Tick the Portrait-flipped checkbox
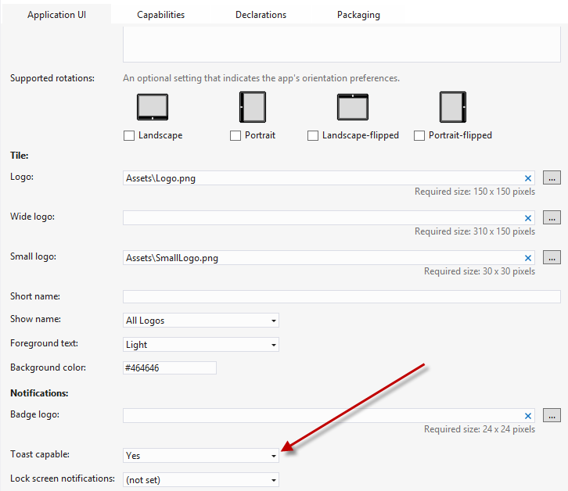This screenshot has height=491, width=568. point(419,136)
